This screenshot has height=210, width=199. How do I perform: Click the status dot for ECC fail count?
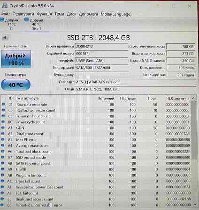pos(2,193)
